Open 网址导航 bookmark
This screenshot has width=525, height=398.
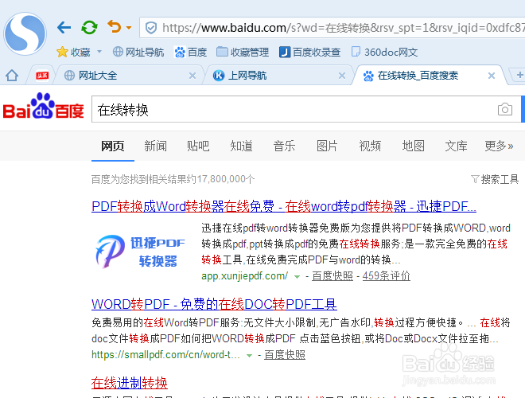pyautogui.click(x=138, y=52)
